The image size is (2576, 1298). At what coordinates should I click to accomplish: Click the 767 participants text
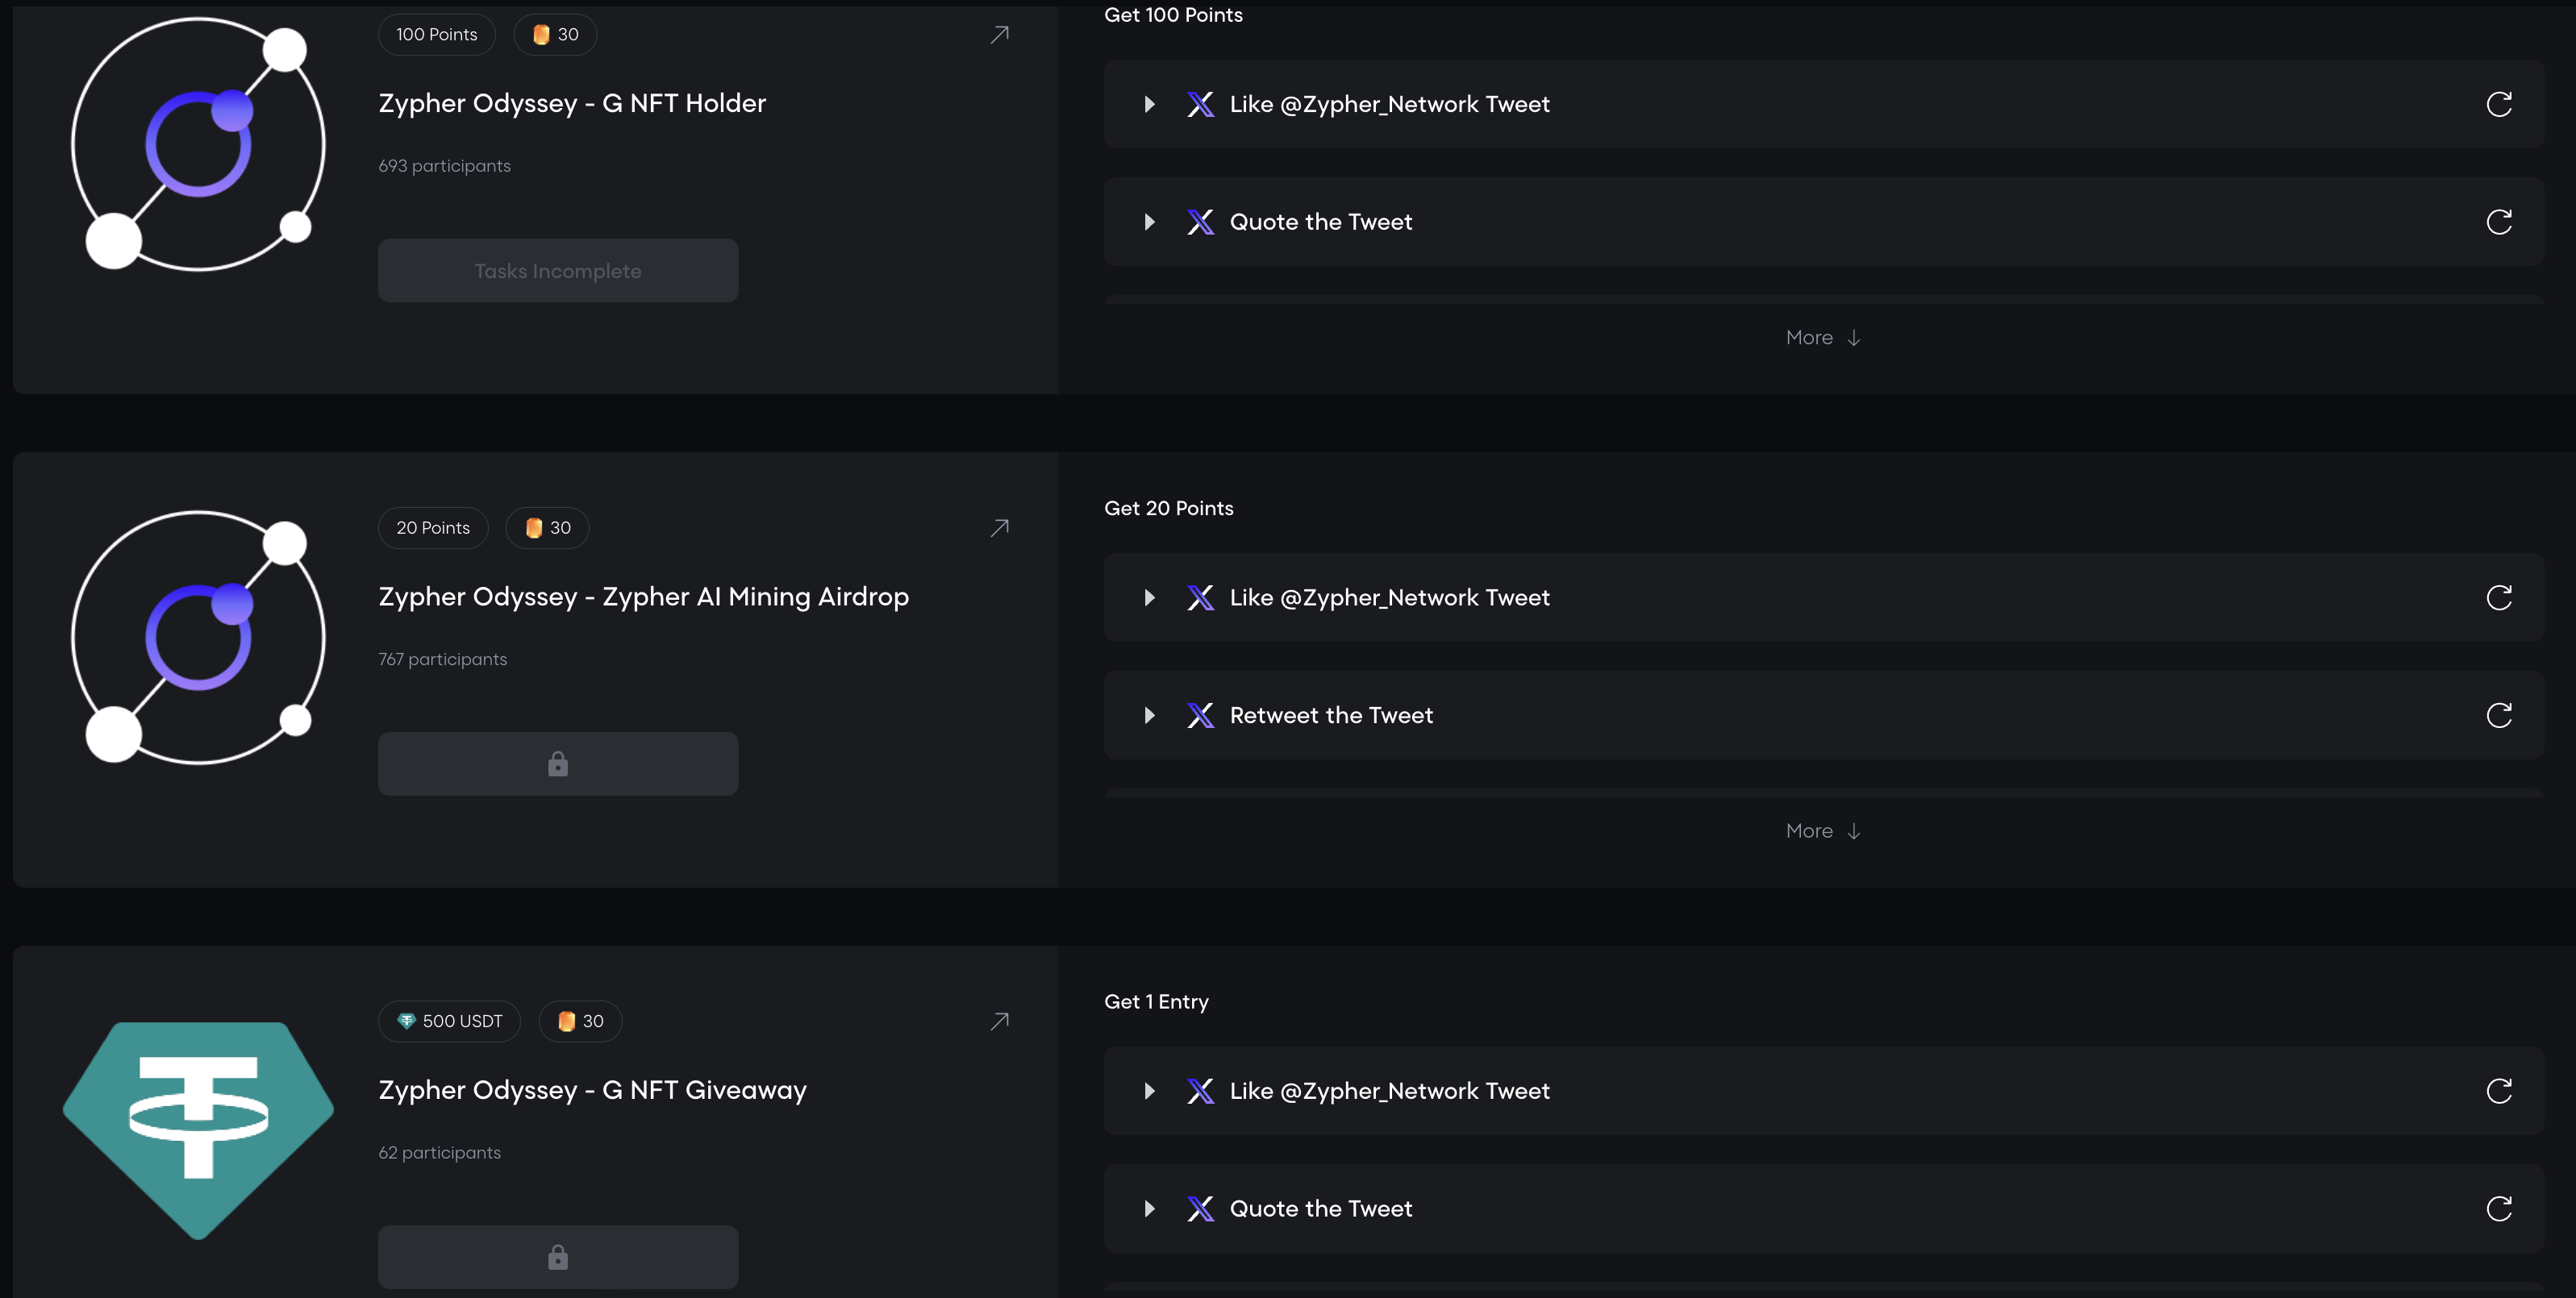click(x=442, y=659)
